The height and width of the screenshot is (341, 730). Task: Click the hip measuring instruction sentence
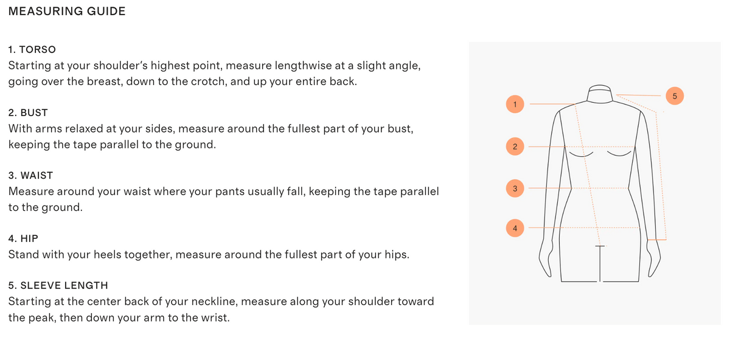pyautogui.click(x=209, y=255)
